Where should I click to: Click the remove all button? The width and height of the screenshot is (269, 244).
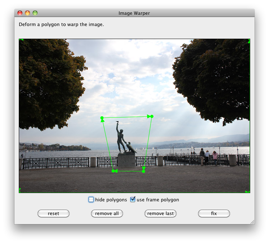pos(107,214)
